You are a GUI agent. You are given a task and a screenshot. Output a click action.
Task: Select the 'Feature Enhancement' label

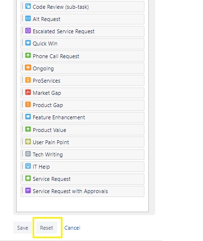coord(59,117)
